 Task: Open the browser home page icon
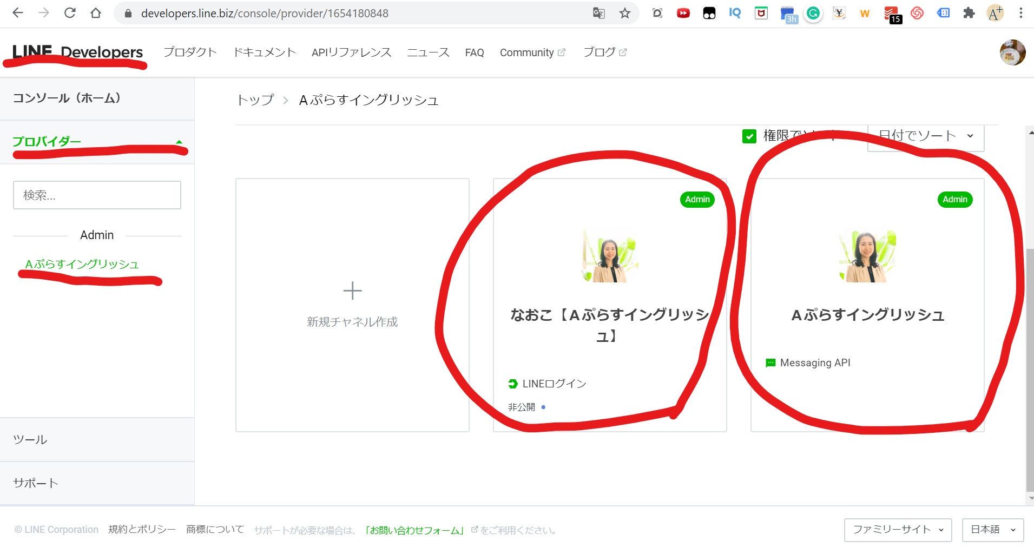pyautogui.click(x=96, y=13)
